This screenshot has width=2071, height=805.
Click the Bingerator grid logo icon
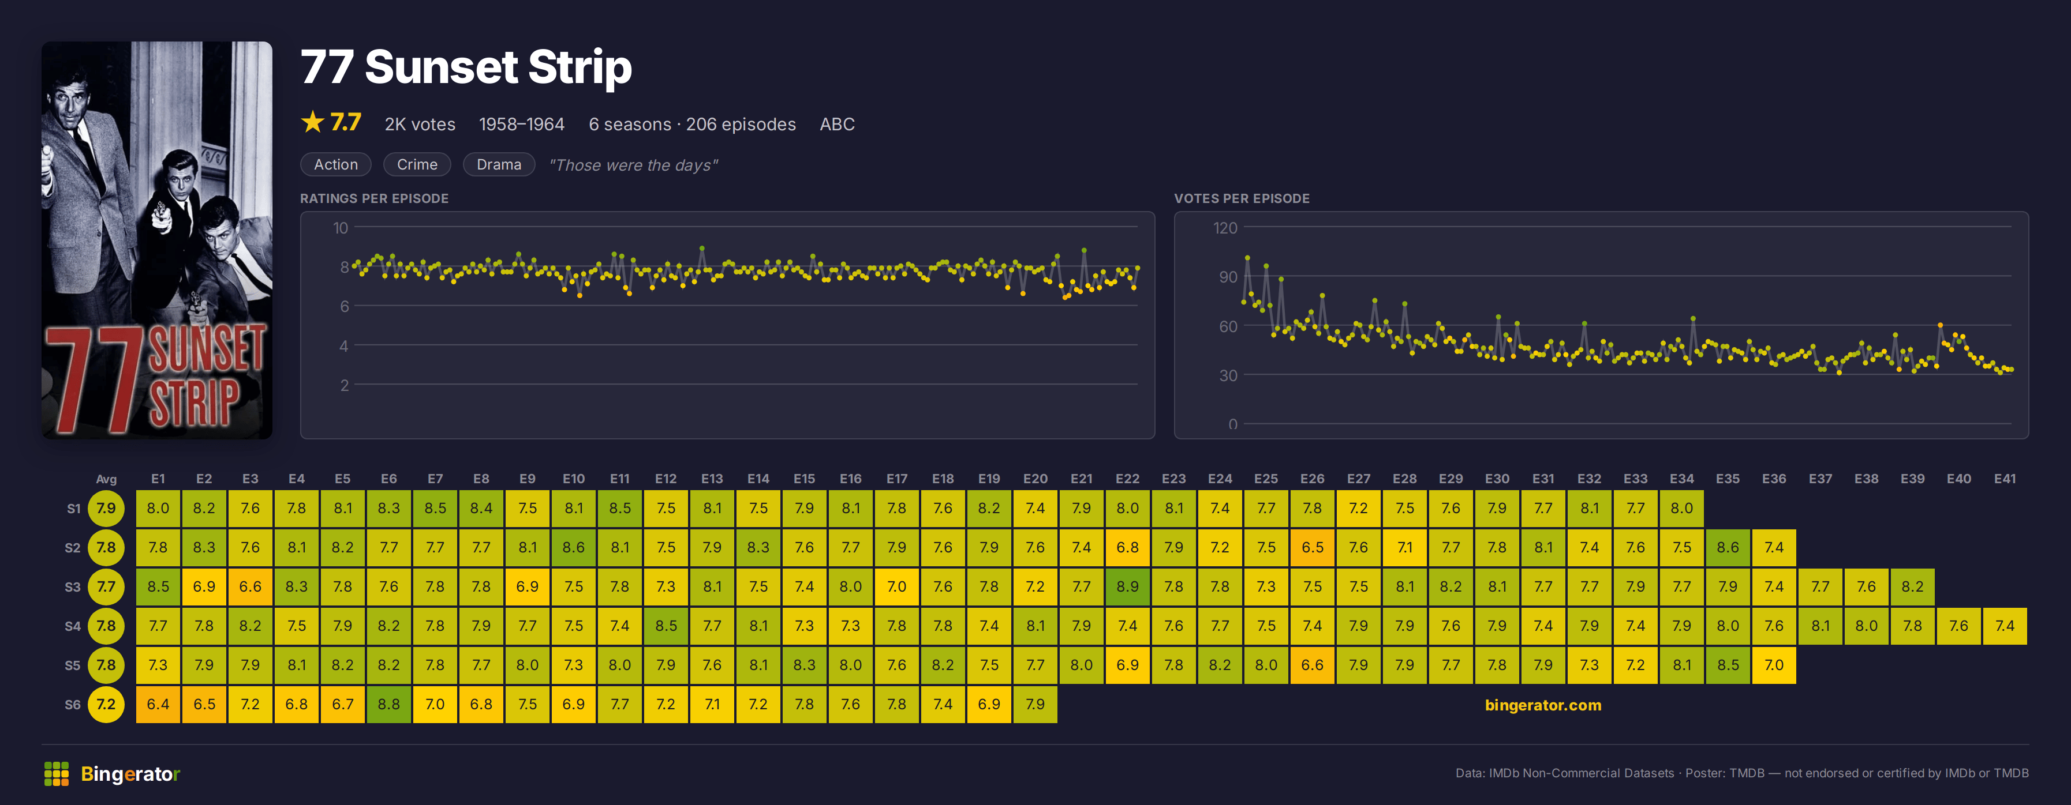[57, 774]
